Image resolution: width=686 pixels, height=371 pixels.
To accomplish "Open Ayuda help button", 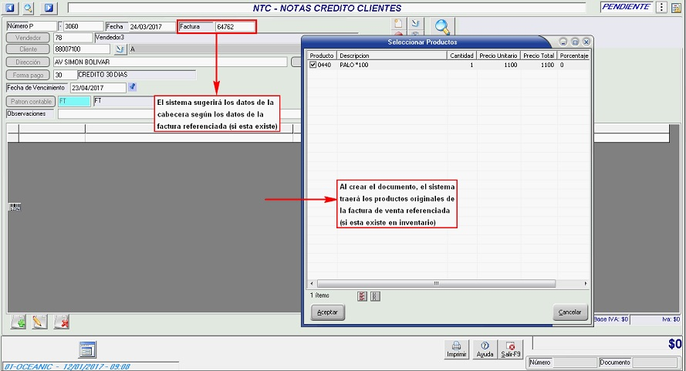I will point(485,349).
